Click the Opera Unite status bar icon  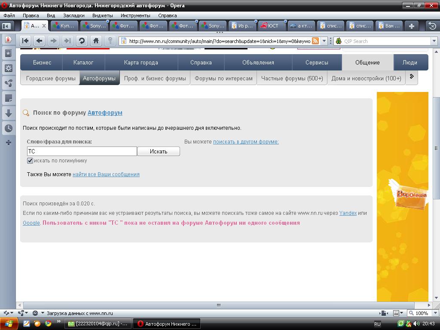21,313
